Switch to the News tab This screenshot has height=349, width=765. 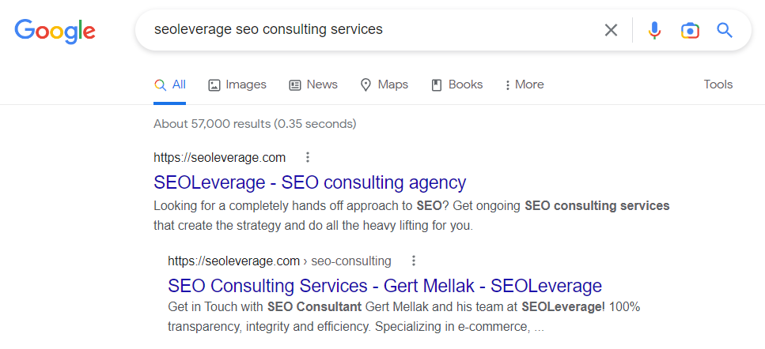coord(313,84)
